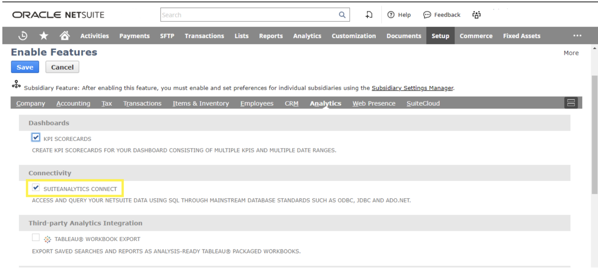Click the KPI SCORECARDS label
The height and width of the screenshot is (278, 598).
click(67, 139)
